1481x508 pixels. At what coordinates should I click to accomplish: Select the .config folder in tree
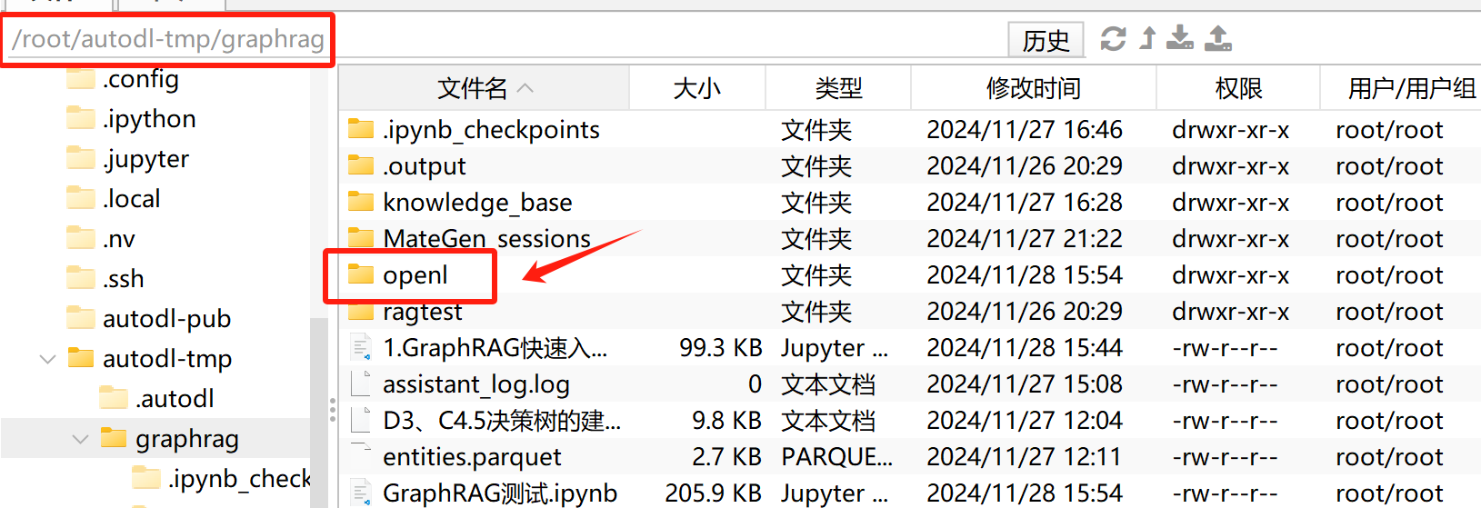pyautogui.click(x=140, y=79)
